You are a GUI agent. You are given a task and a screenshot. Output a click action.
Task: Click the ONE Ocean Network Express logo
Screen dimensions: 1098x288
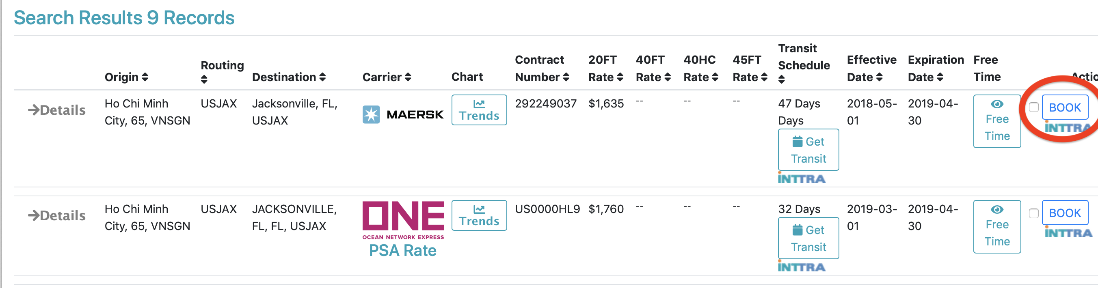pyautogui.click(x=403, y=220)
